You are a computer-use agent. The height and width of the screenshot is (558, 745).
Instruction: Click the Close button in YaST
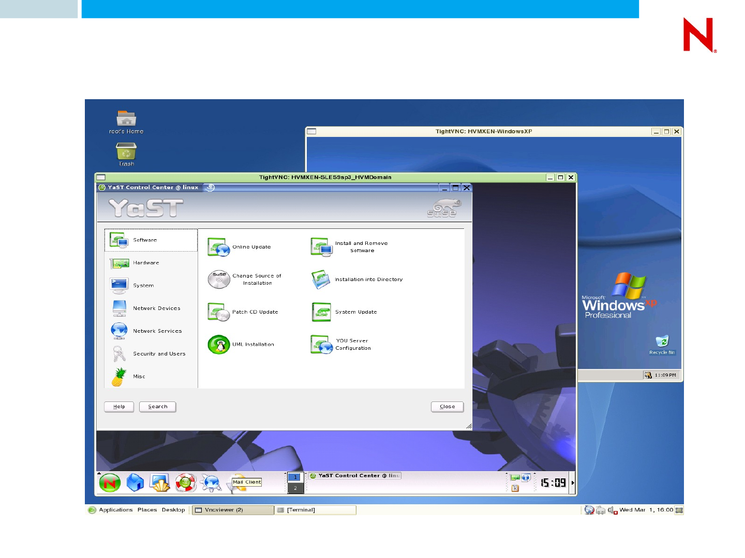pyautogui.click(x=448, y=407)
